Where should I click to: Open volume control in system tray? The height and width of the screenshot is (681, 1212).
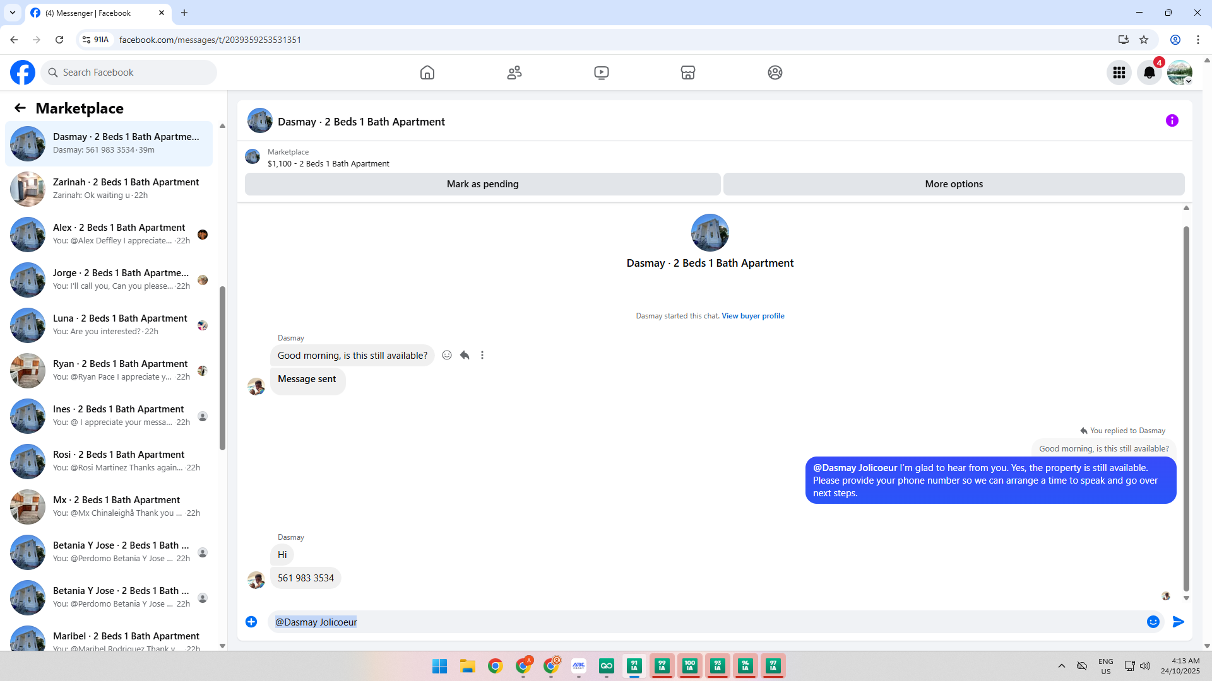coord(1145,666)
